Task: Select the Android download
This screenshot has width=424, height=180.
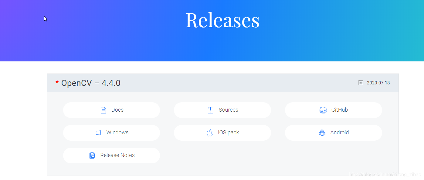Action: pos(334,133)
